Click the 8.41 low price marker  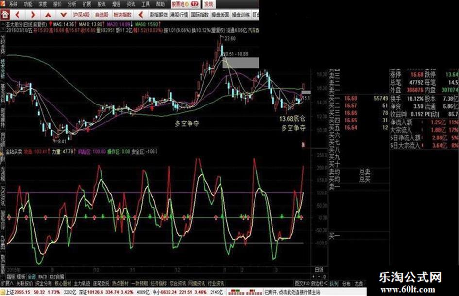[62, 141]
